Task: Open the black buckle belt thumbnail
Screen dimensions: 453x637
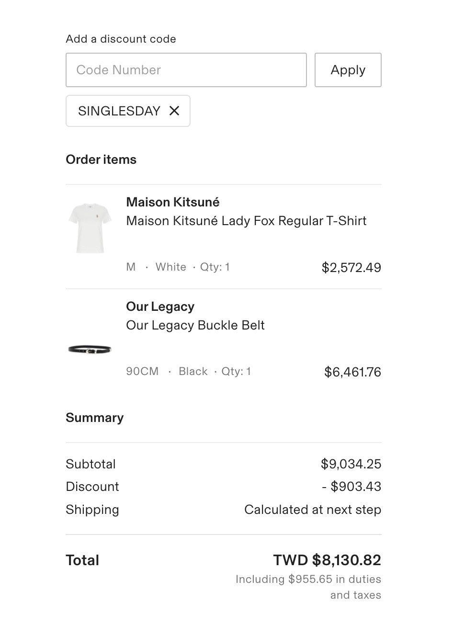Action: tap(90, 350)
